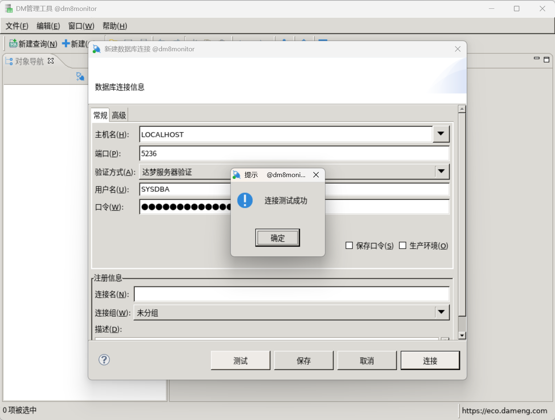Minimize the right panel view
Screen dimensions: 555x420
536,58
